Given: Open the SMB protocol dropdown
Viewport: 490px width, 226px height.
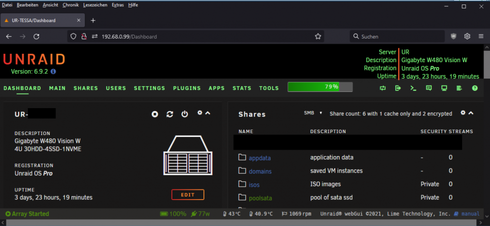Looking at the screenshot, I should tap(313, 113).
